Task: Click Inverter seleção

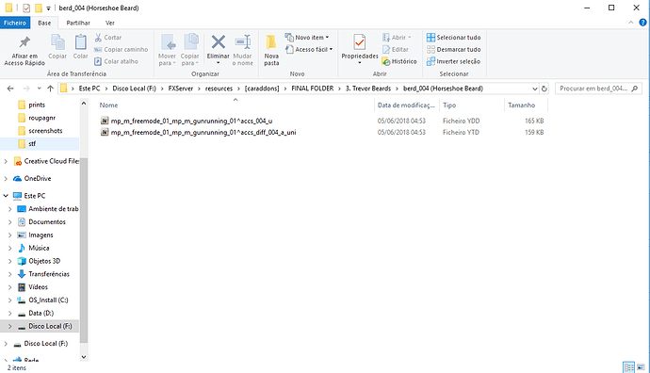Action: click(453, 61)
